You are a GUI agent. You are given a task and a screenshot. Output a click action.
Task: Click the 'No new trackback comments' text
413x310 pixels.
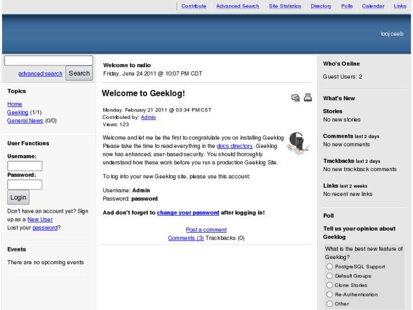(x=360, y=169)
